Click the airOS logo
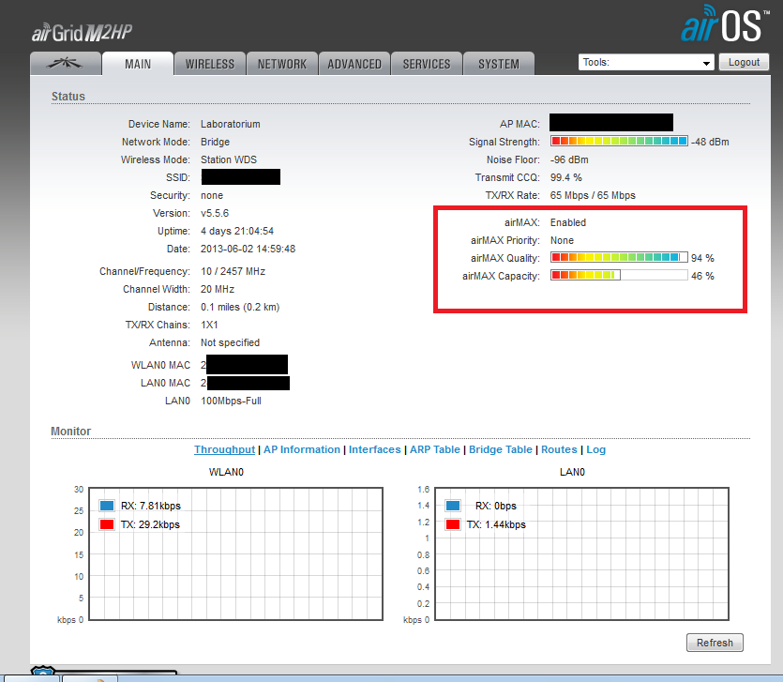The height and width of the screenshot is (682, 783). [x=724, y=23]
